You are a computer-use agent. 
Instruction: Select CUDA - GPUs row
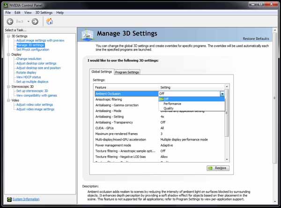click(x=160, y=128)
